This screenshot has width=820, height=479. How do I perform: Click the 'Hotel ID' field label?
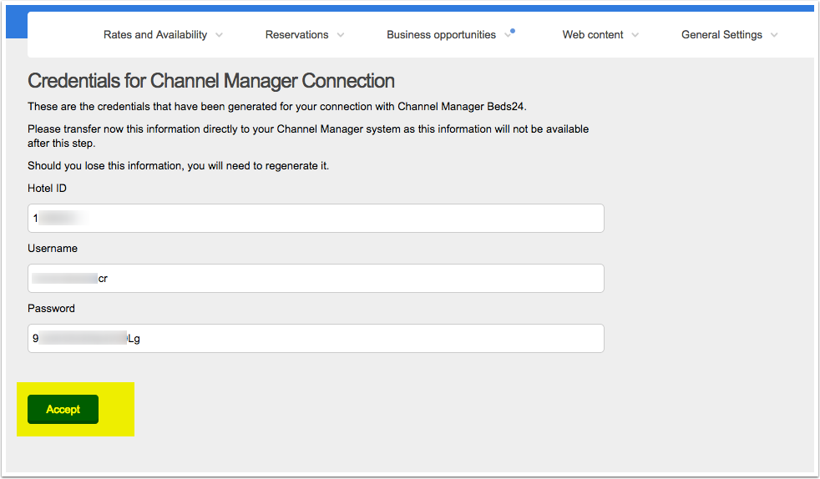pyautogui.click(x=47, y=189)
